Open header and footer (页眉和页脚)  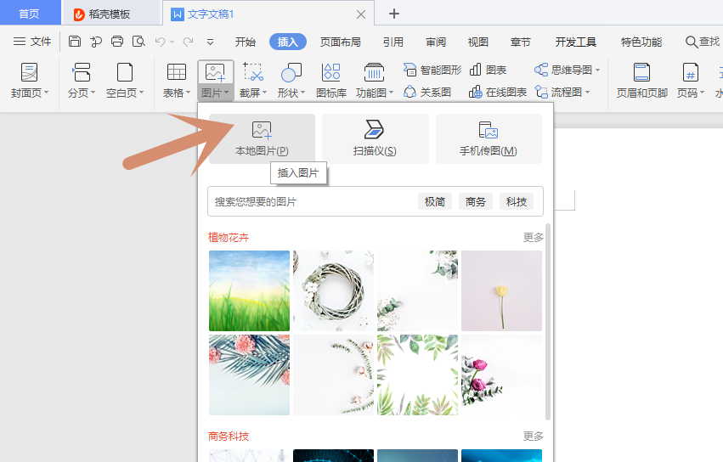pos(641,80)
